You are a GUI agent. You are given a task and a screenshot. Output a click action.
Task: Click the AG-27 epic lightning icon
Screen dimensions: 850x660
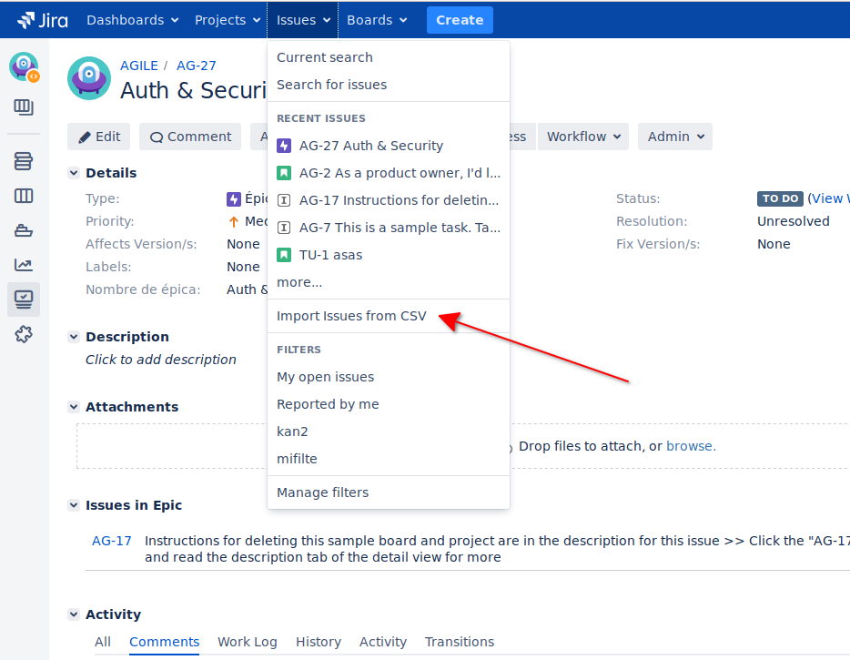[x=284, y=146]
